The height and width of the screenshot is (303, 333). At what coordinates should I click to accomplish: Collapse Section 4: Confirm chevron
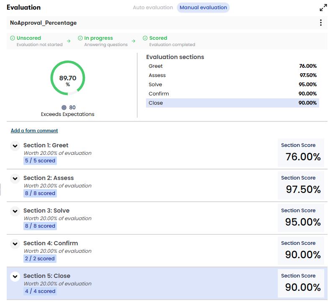[x=15, y=244]
